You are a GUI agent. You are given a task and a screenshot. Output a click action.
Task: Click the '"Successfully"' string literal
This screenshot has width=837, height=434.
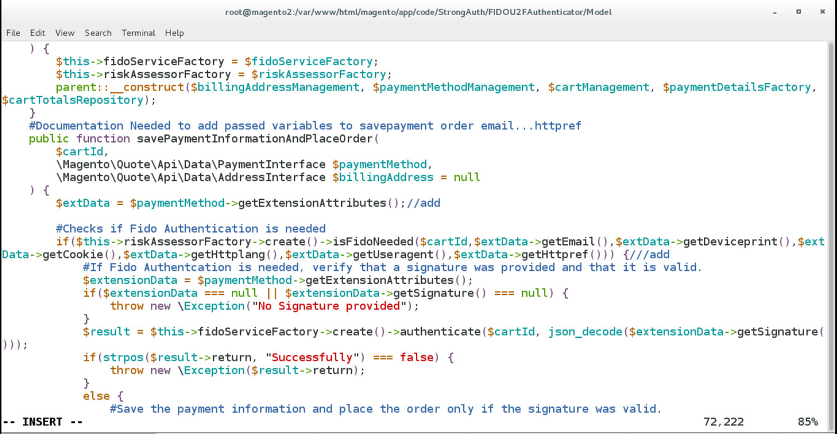[313, 357]
